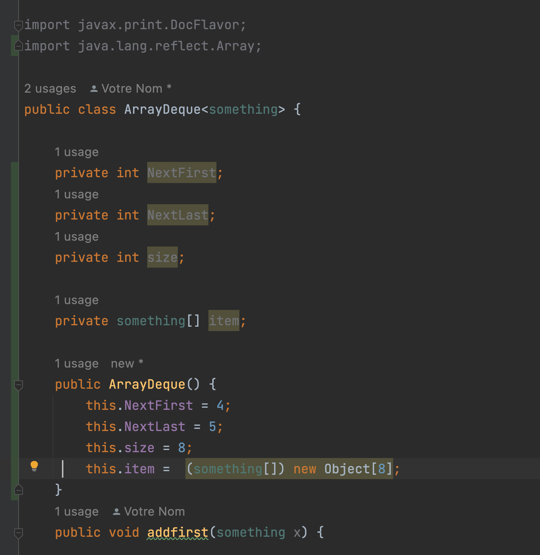The height and width of the screenshot is (555, 540).
Task: Click the highlighted '(something[]) new Object[8]' cast expression
Action: tap(289, 469)
